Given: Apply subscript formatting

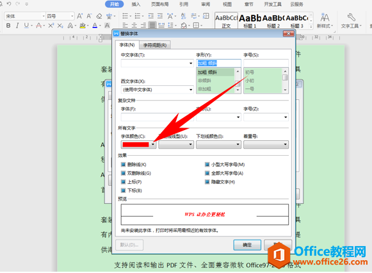Looking at the screenshot, I should point(60,26).
